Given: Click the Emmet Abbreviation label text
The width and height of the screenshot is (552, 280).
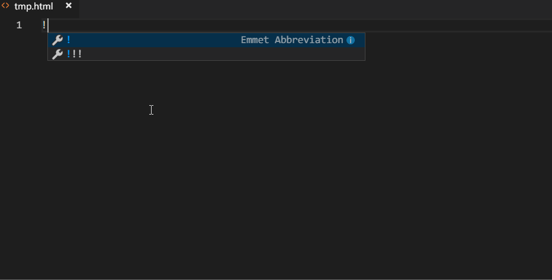Looking at the screenshot, I should (x=292, y=40).
